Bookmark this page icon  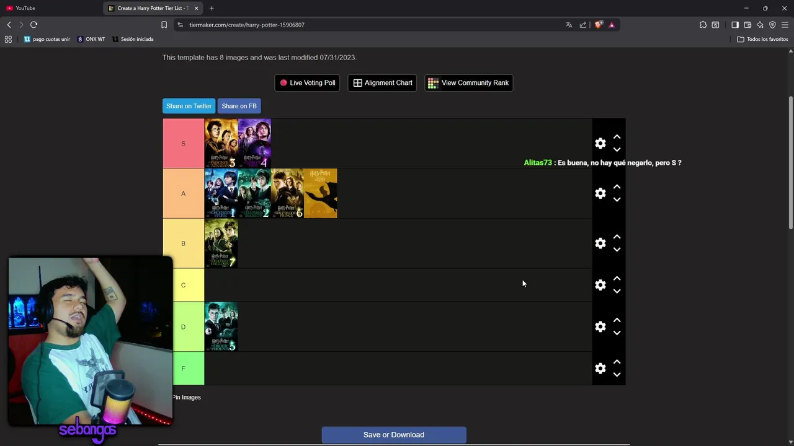point(164,25)
